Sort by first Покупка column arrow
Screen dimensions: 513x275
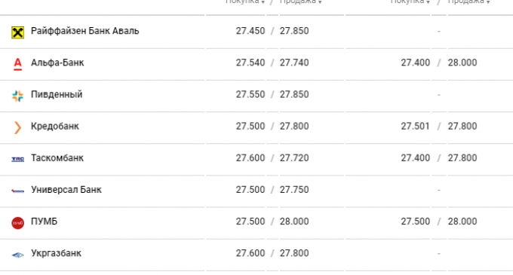coord(263,2)
